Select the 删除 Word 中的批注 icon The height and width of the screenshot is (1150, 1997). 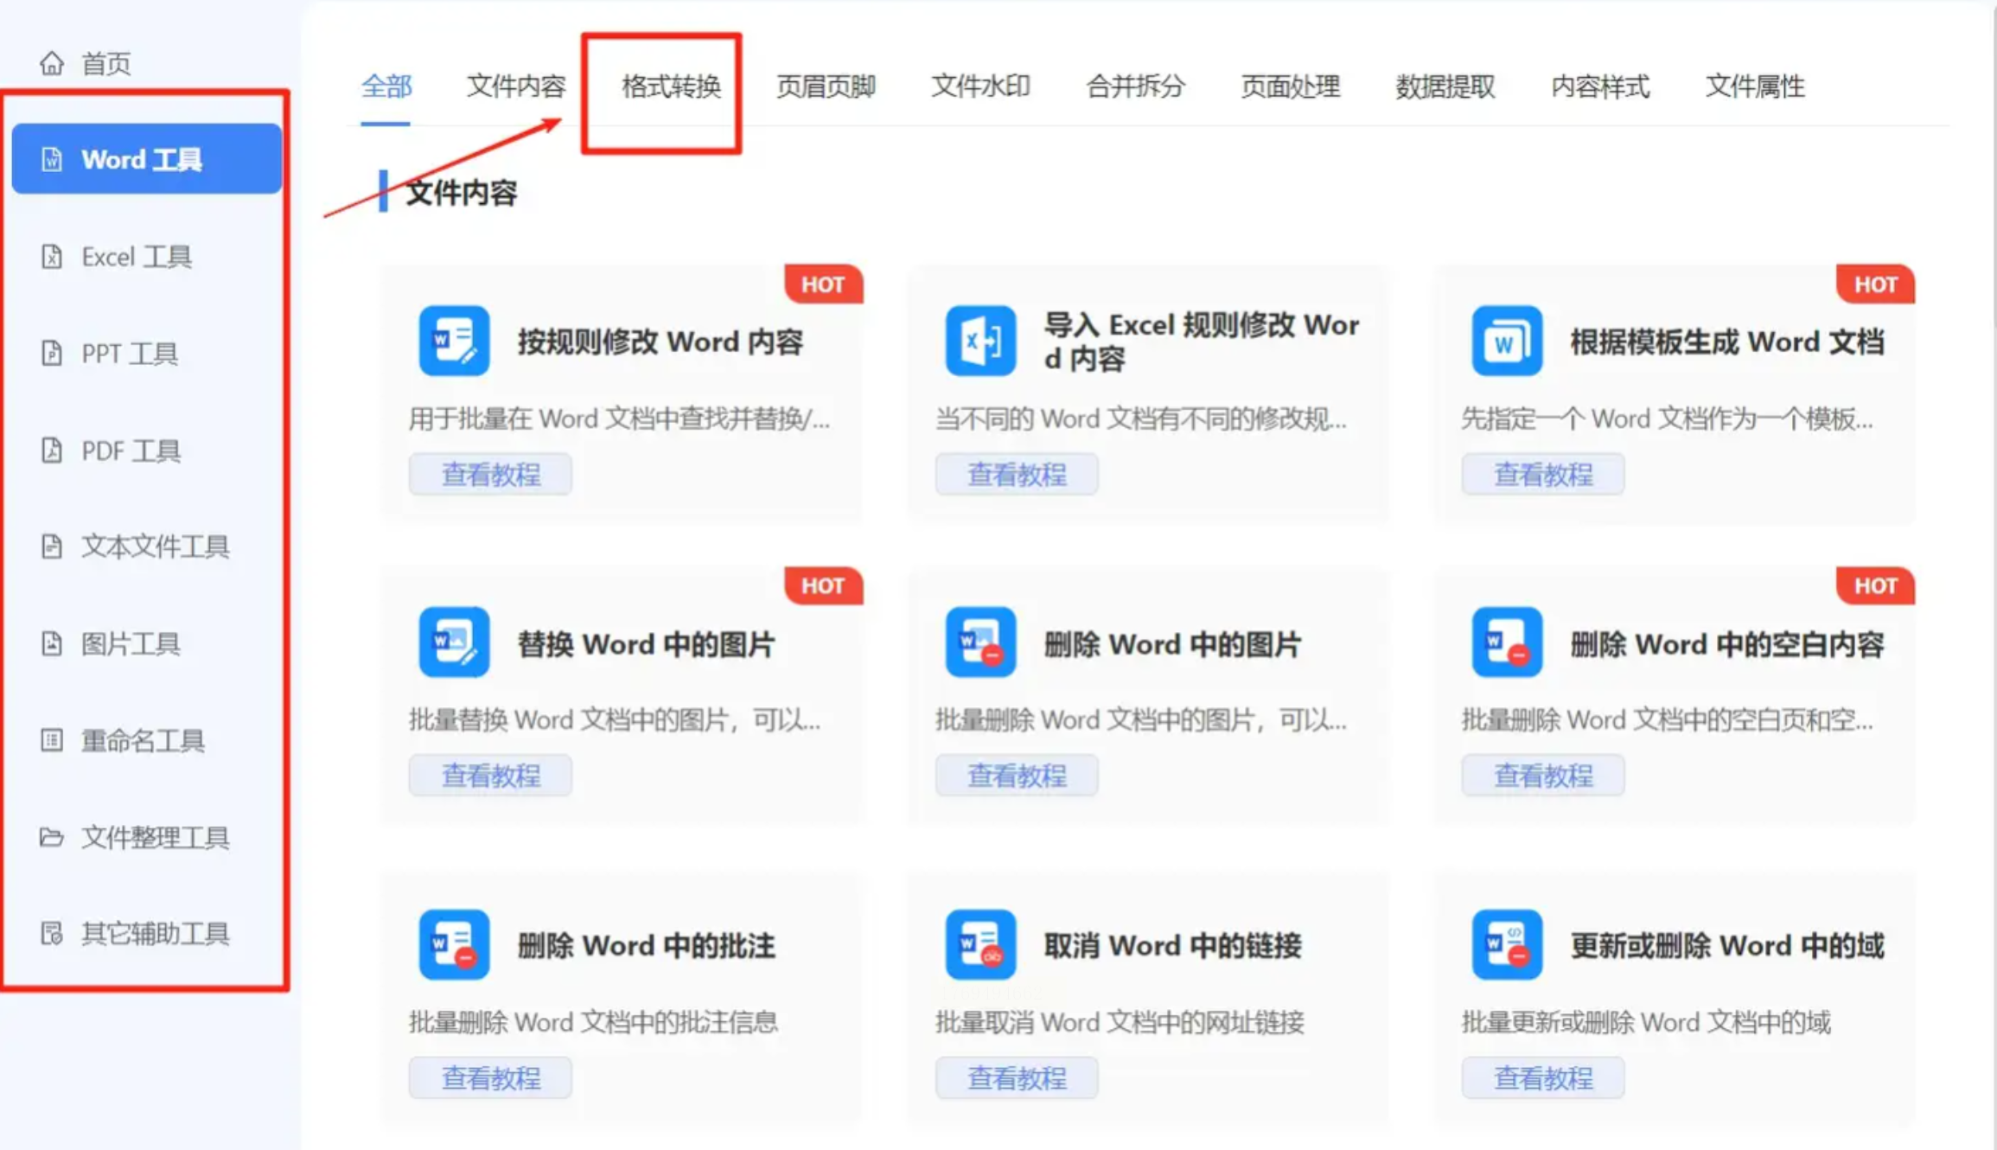(454, 944)
